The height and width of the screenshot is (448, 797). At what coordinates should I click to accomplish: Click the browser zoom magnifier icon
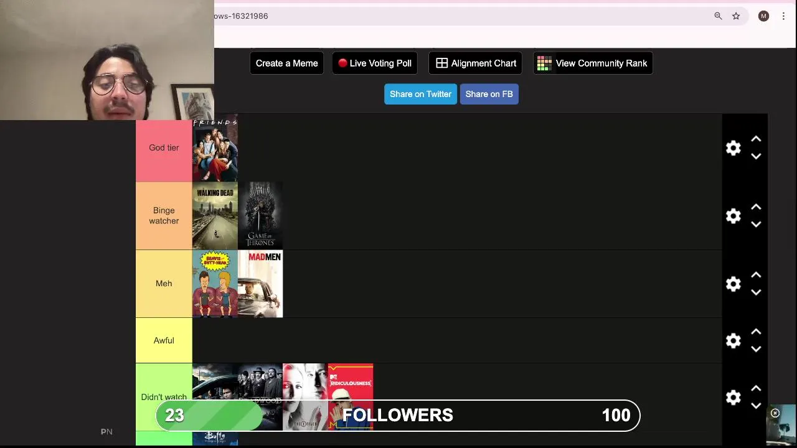(718, 16)
